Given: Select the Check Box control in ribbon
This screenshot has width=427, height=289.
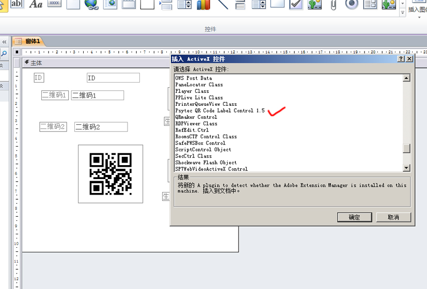Looking at the screenshot, I should tap(296, 4).
